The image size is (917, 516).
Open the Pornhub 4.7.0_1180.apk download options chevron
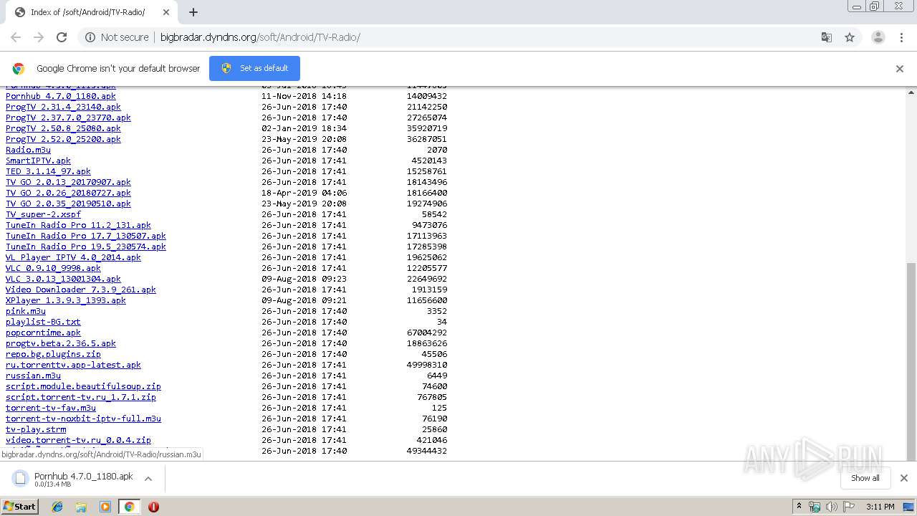148,479
